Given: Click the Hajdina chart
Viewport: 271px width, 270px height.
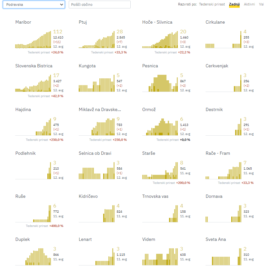Looking at the screenshot, I should 33,127.
